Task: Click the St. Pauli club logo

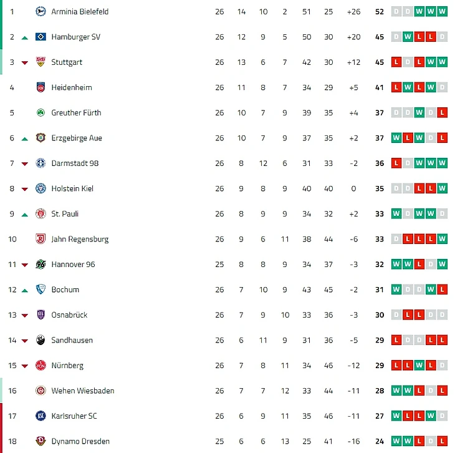Action: point(41,213)
